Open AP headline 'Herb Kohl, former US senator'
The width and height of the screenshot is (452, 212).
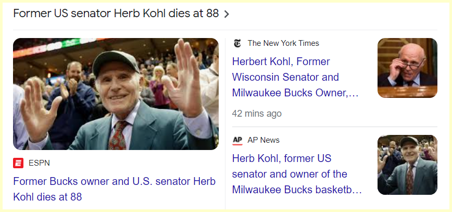[x=282, y=158]
